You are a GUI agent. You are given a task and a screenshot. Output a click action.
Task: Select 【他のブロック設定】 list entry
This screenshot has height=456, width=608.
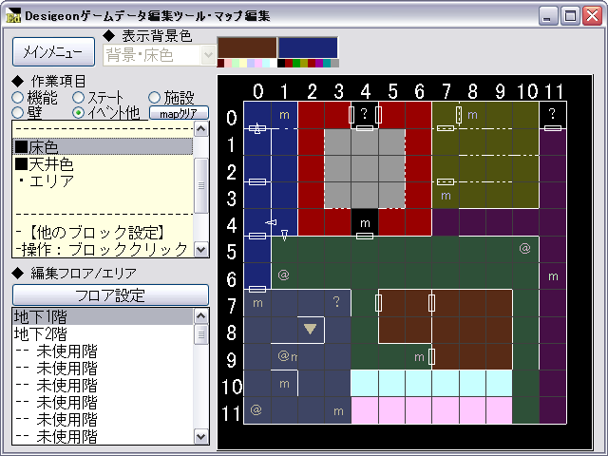103,233
